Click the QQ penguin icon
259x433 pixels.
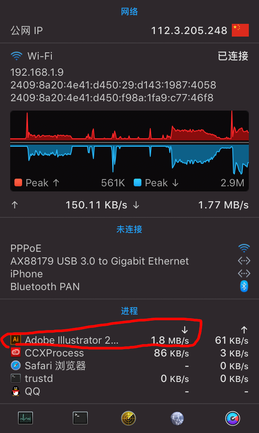coord(16,391)
